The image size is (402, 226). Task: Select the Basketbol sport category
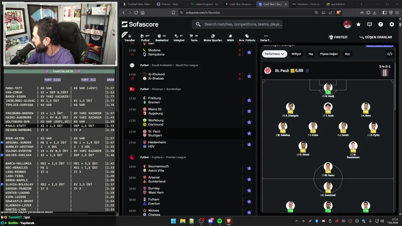click(162, 38)
